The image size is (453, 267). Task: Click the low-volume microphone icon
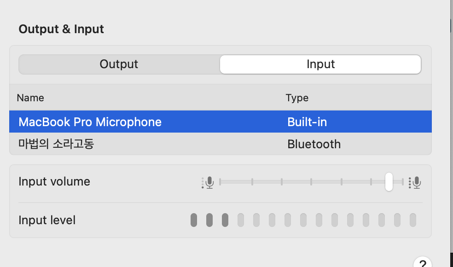[209, 183]
